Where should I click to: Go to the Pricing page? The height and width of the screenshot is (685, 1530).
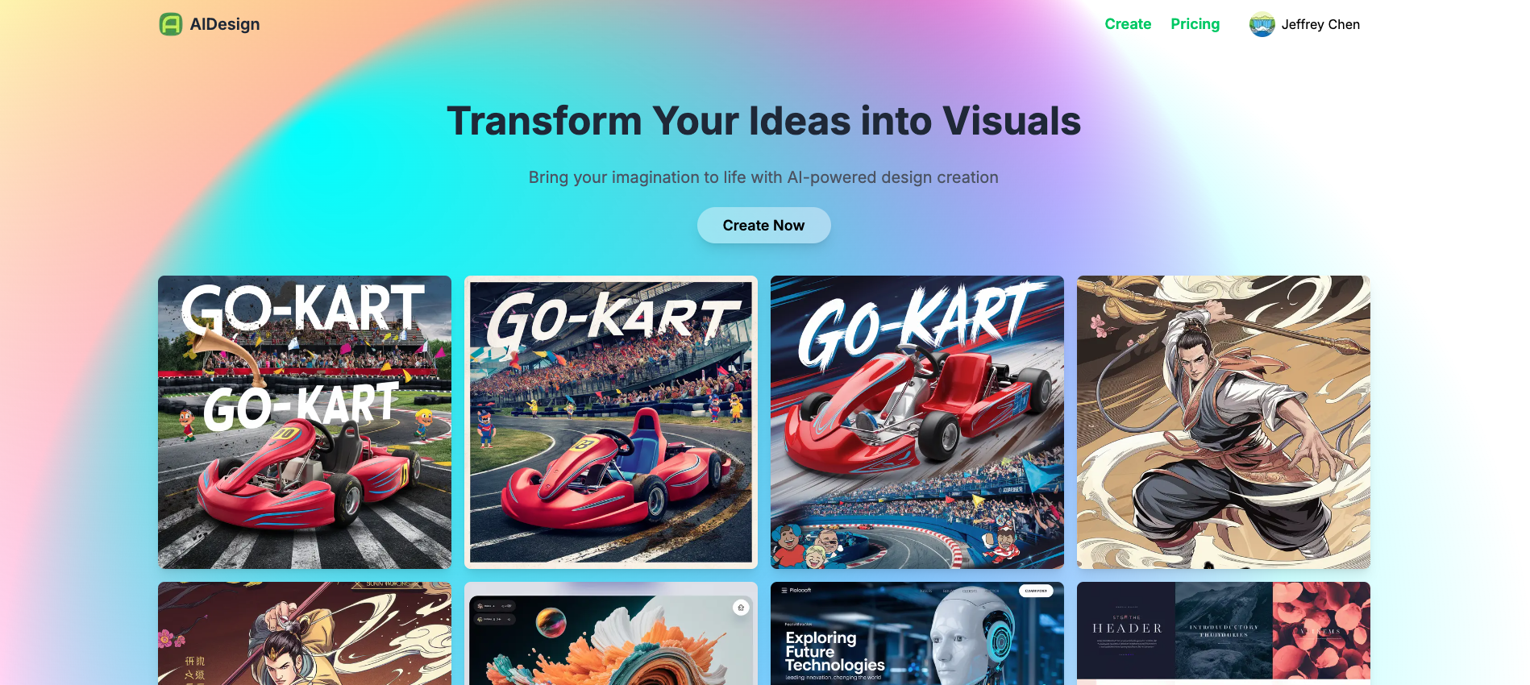(1195, 24)
